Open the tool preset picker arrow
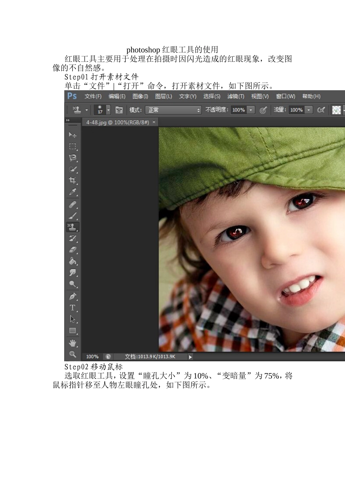 (87, 110)
